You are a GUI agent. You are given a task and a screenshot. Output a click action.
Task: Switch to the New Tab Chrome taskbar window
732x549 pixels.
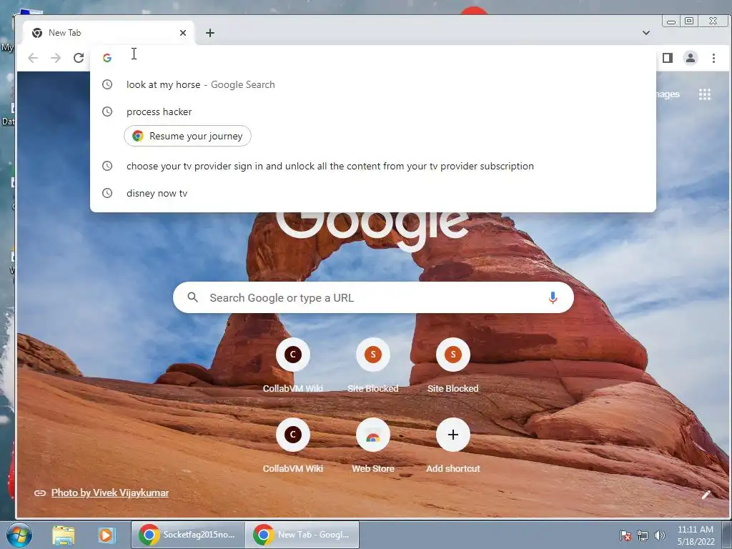[302, 535]
